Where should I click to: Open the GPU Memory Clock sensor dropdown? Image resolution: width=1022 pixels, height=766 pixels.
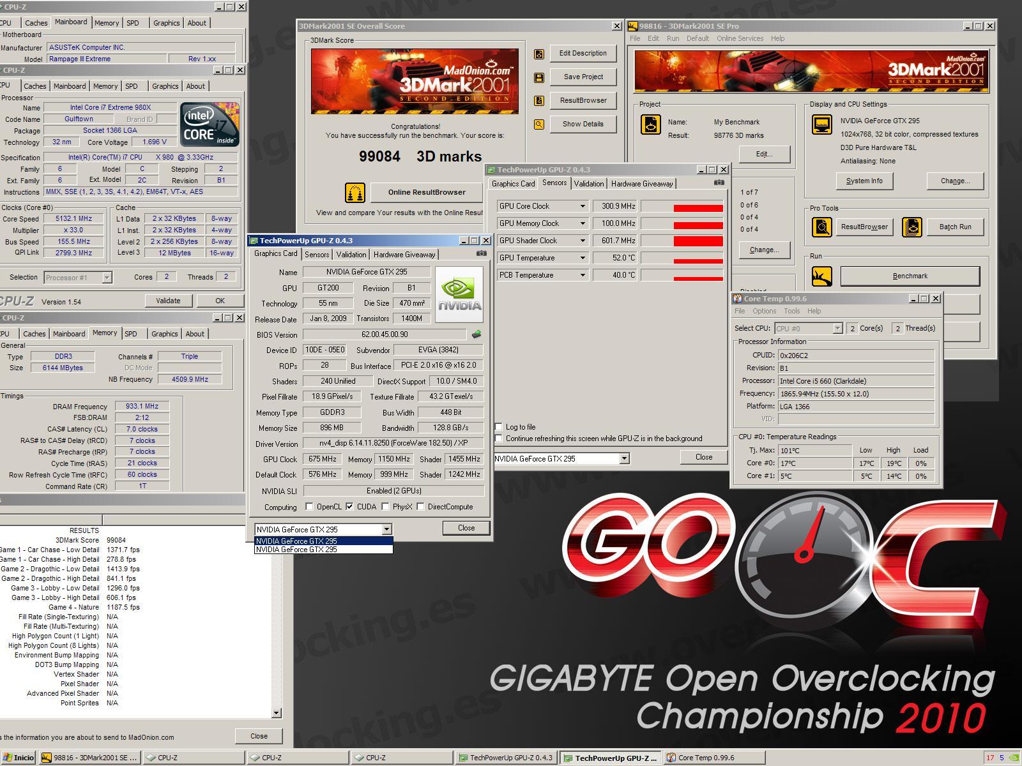[x=583, y=223]
